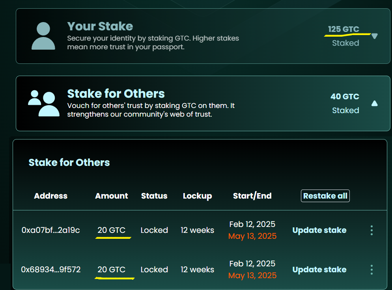The width and height of the screenshot is (392, 290).
Task: Expand the Your Stake section arrow
Action: click(375, 36)
